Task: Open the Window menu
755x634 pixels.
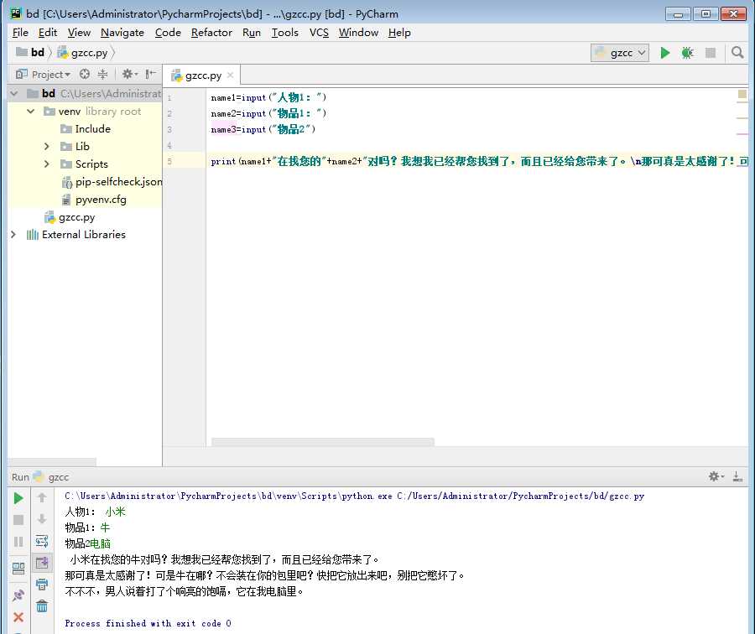Action: [x=358, y=33]
